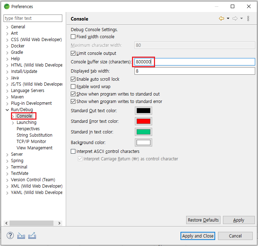Click the forward navigation arrow icon
258x246 pixels.
[235, 19]
